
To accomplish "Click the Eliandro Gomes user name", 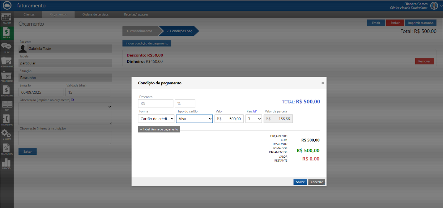I will tap(416, 4).
